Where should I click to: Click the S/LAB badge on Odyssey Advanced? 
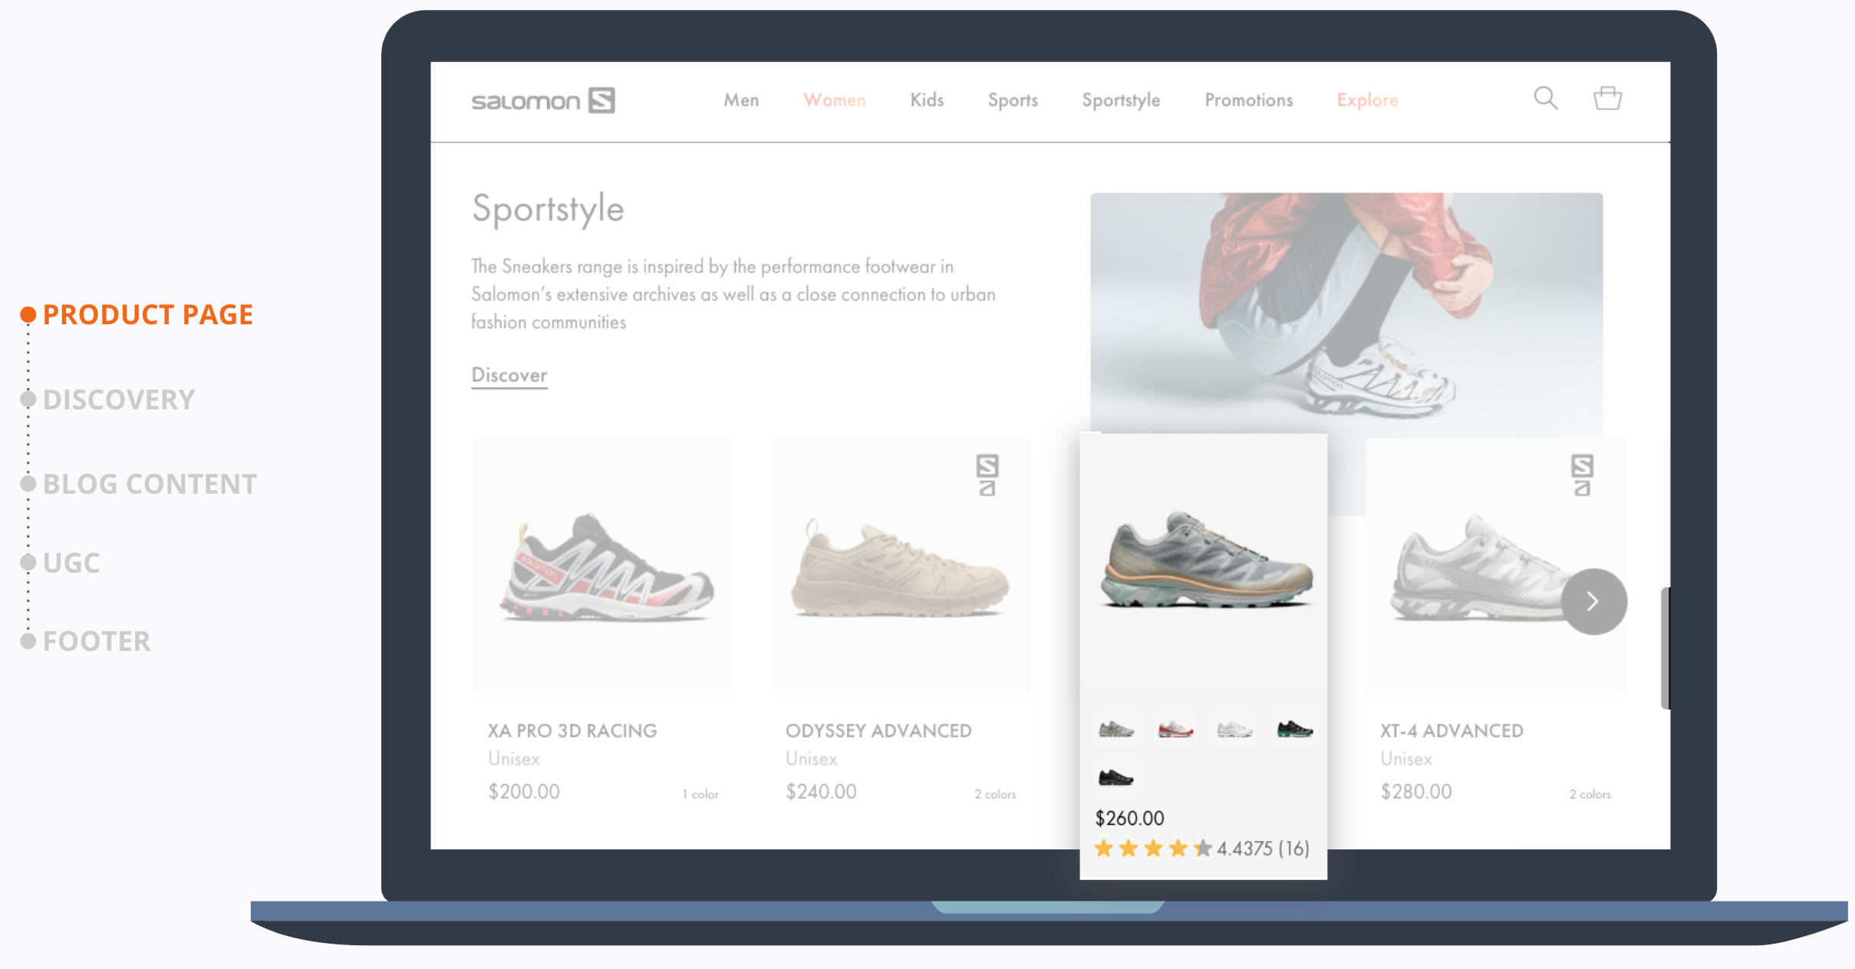click(987, 475)
